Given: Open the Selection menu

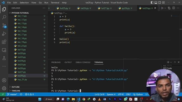Looking at the screenshot, I should pos(24,3).
